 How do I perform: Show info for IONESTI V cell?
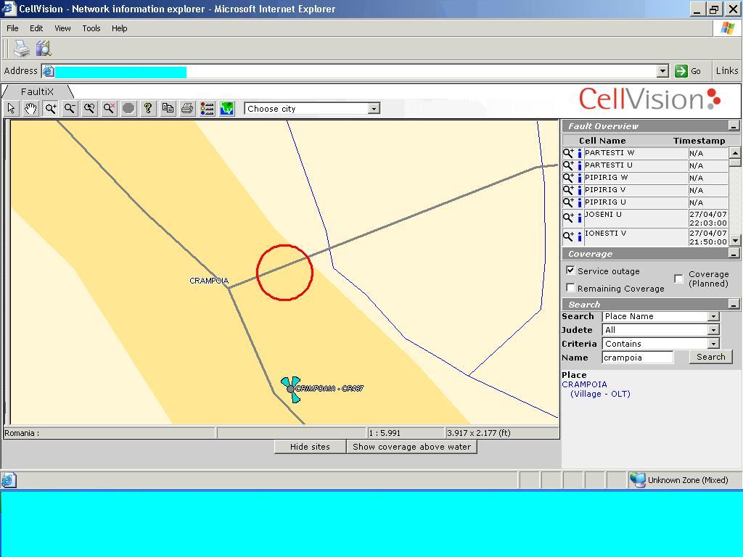click(x=580, y=237)
